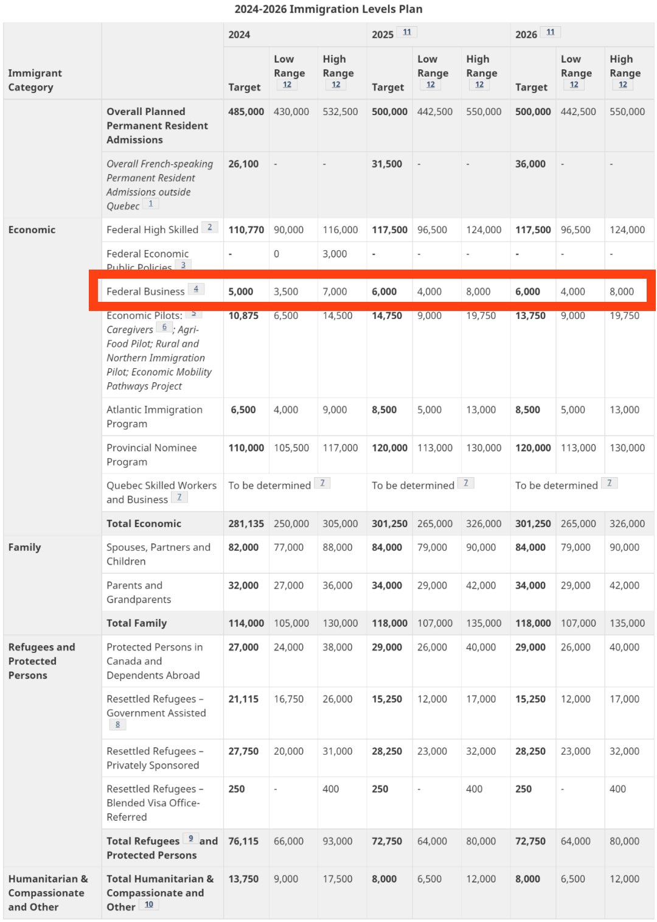Open footnote 11 beside 2026 heading

pos(550,32)
